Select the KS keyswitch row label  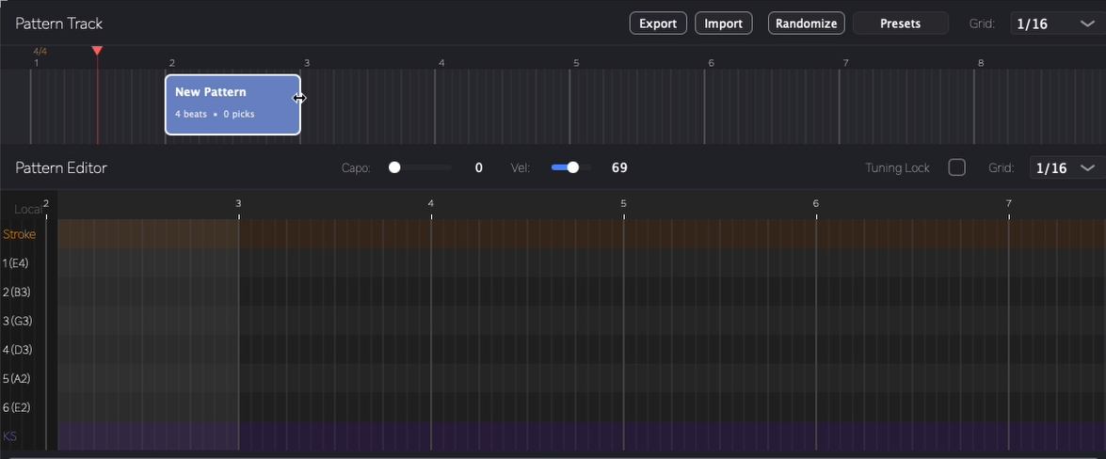pos(10,436)
